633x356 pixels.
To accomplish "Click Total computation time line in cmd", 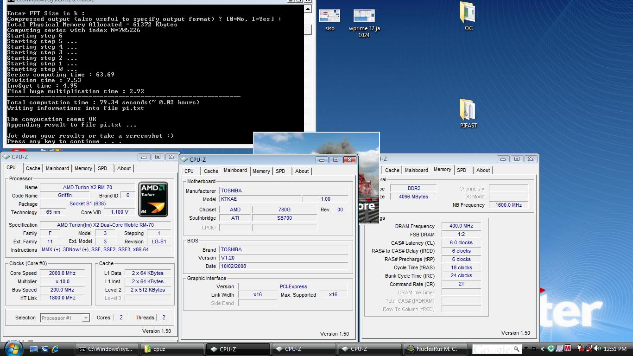I will pyautogui.click(x=103, y=102).
